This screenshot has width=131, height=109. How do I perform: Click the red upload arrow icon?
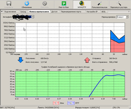click(87, 60)
